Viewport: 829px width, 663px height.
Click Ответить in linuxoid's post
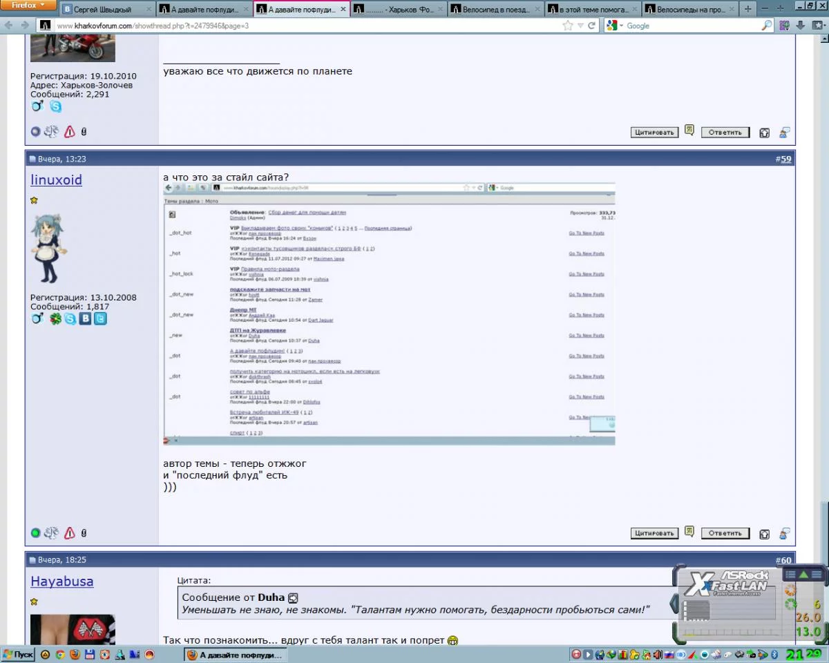[x=725, y=533]
